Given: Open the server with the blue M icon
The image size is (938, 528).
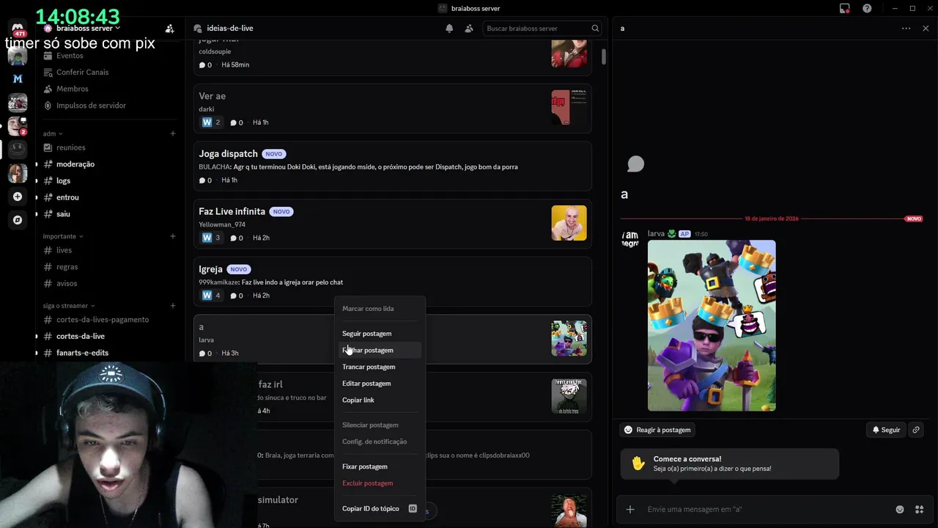Looking at the screenshot, I should 18,78.
